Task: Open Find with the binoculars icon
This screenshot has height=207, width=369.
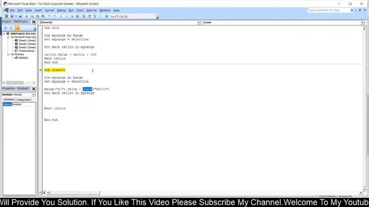Action: click(x=43, y=16)
